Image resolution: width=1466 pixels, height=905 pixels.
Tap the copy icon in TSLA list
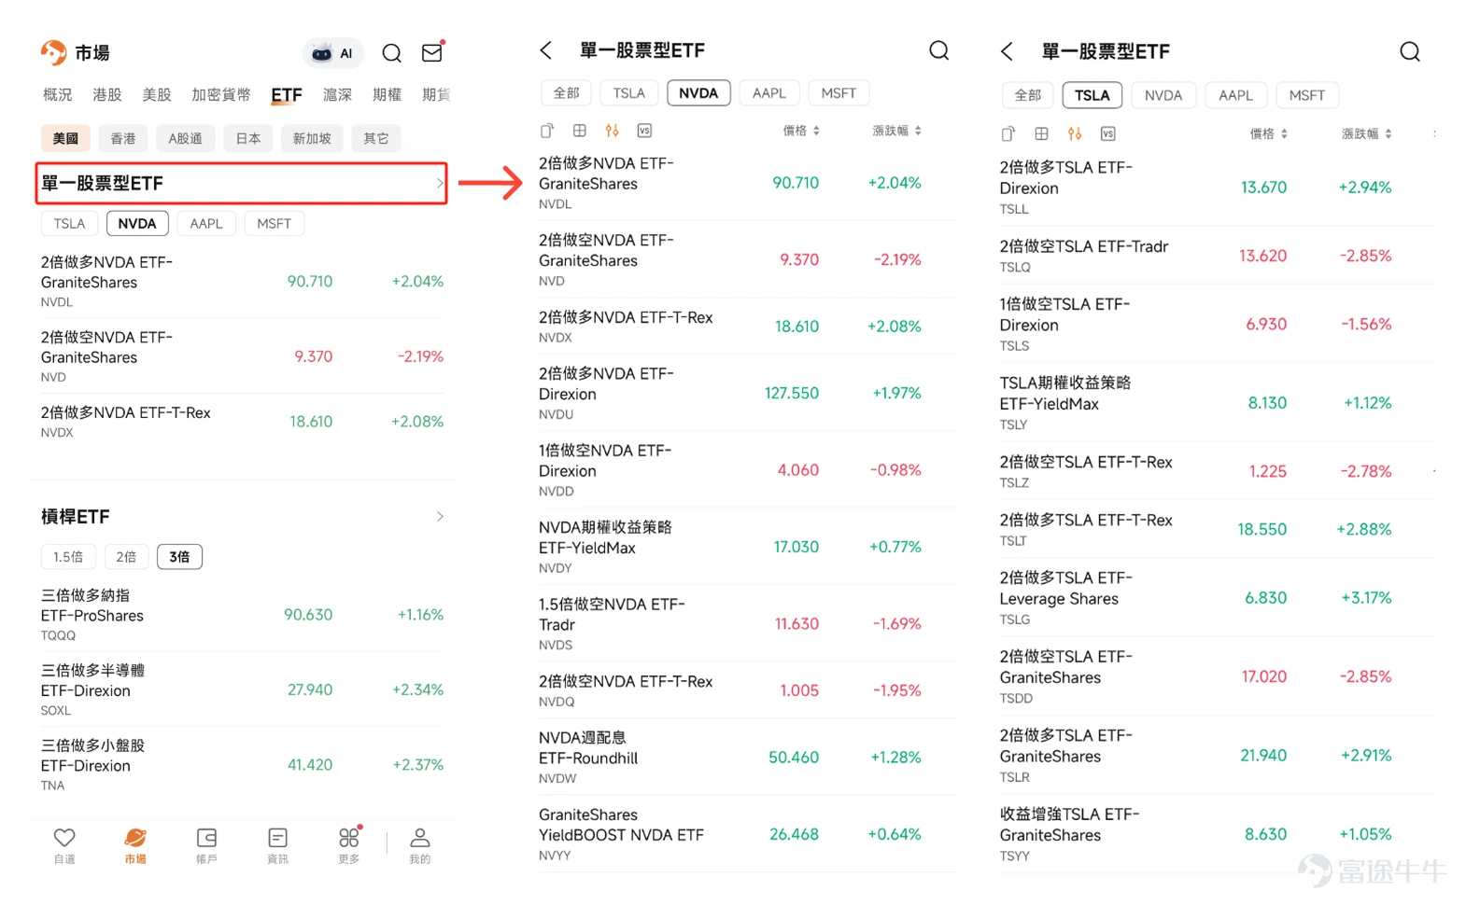1008,133
